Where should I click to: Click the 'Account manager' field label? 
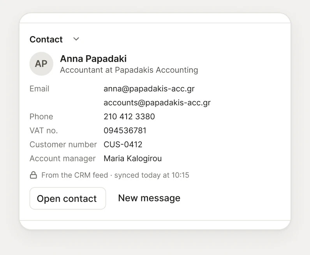point(63,159)
